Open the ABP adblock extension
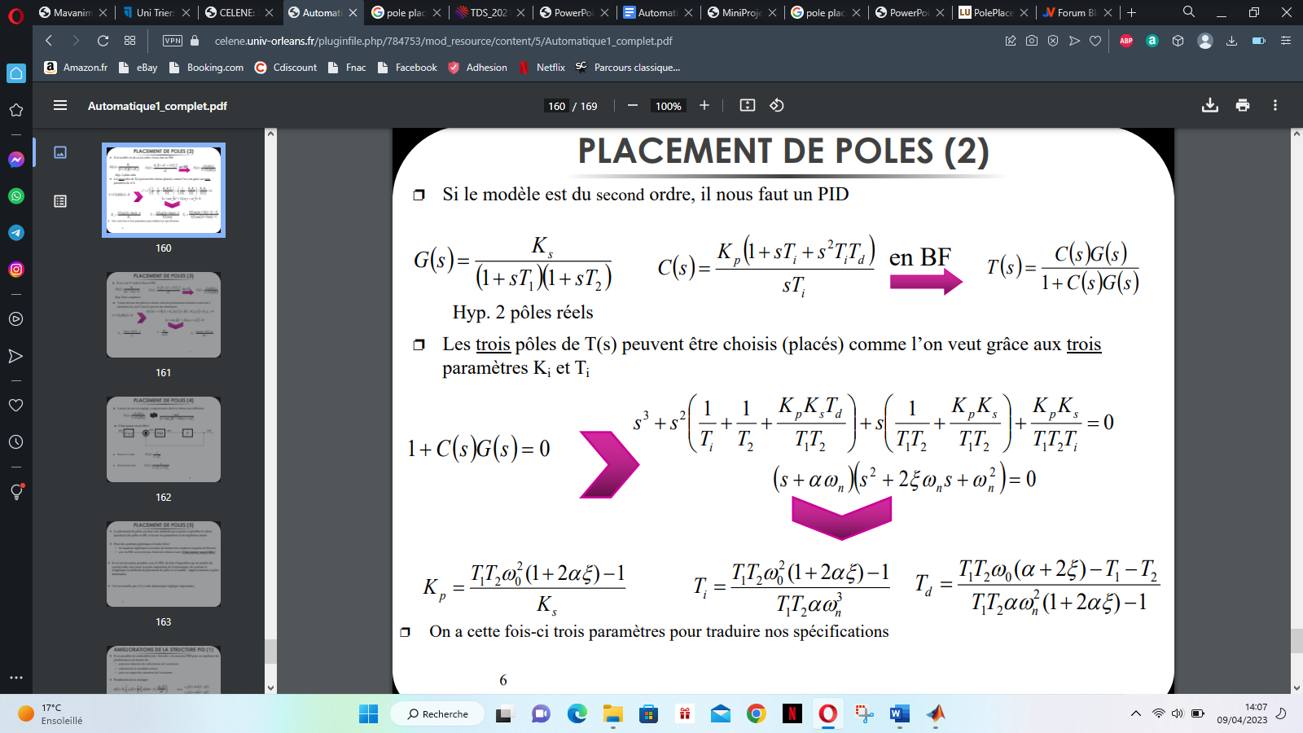The image size is (1303, 733). [1126, 41]
